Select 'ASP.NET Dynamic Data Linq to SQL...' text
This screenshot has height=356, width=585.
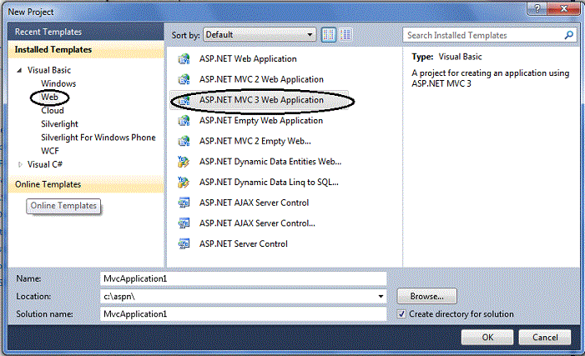[269, 182]
